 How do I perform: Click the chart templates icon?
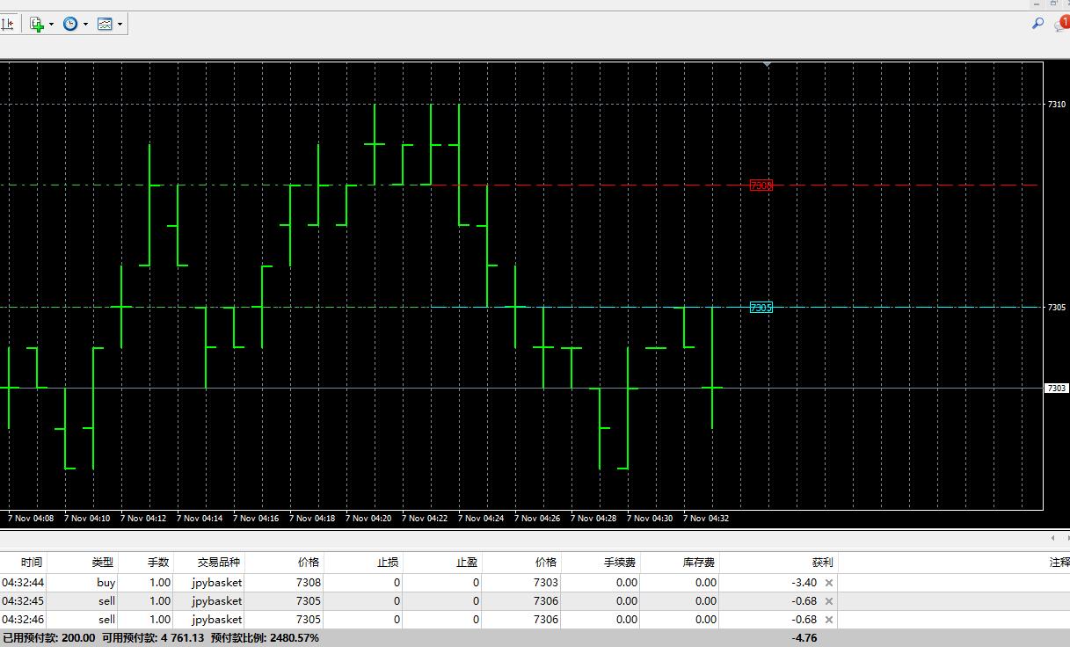(x=105, y=25)
